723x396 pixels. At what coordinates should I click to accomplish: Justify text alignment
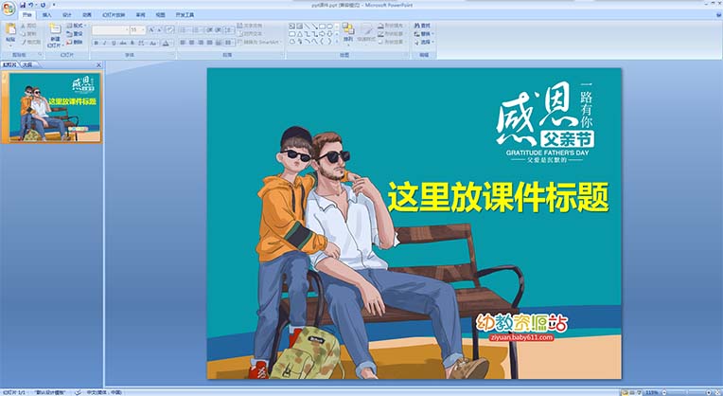209,42
